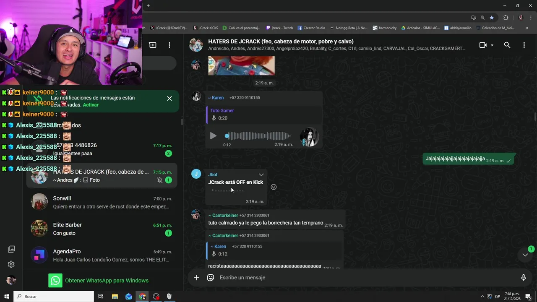The height and width of the screenshot is (302, 537).
Task: Open Outlook from taskbar
Action: pos(128,297)
